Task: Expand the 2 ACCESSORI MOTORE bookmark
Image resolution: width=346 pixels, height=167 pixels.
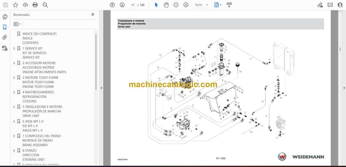Action: click(x=14, y=63)
